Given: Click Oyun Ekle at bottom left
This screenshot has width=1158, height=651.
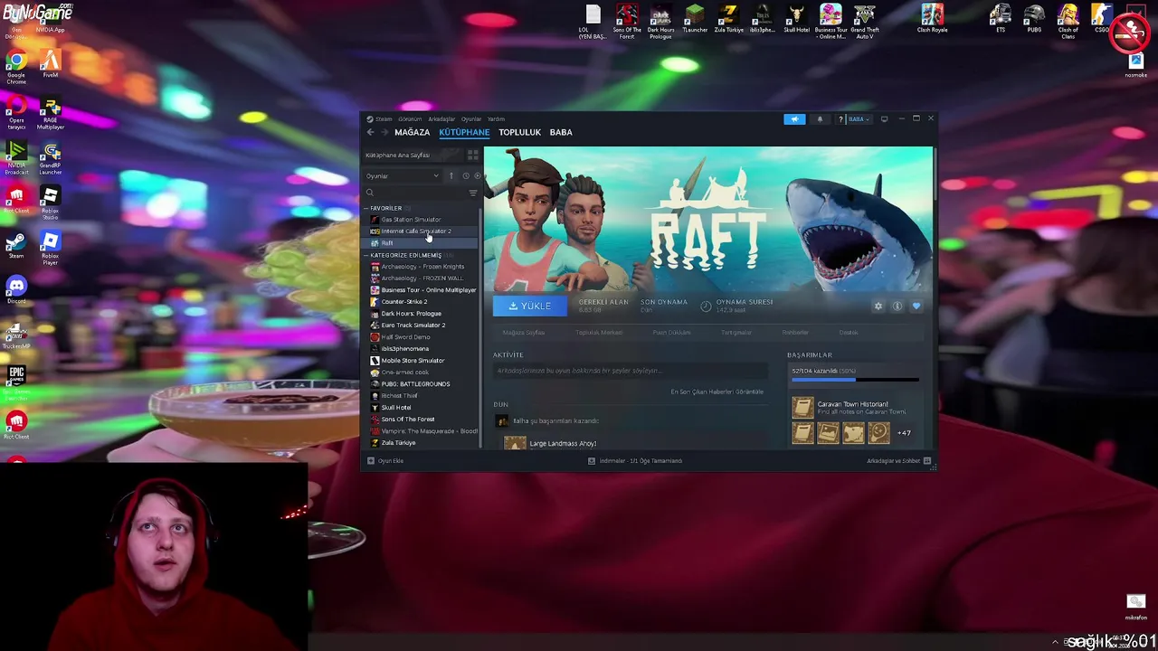Looking at the screenshot, I should point(385,461).
